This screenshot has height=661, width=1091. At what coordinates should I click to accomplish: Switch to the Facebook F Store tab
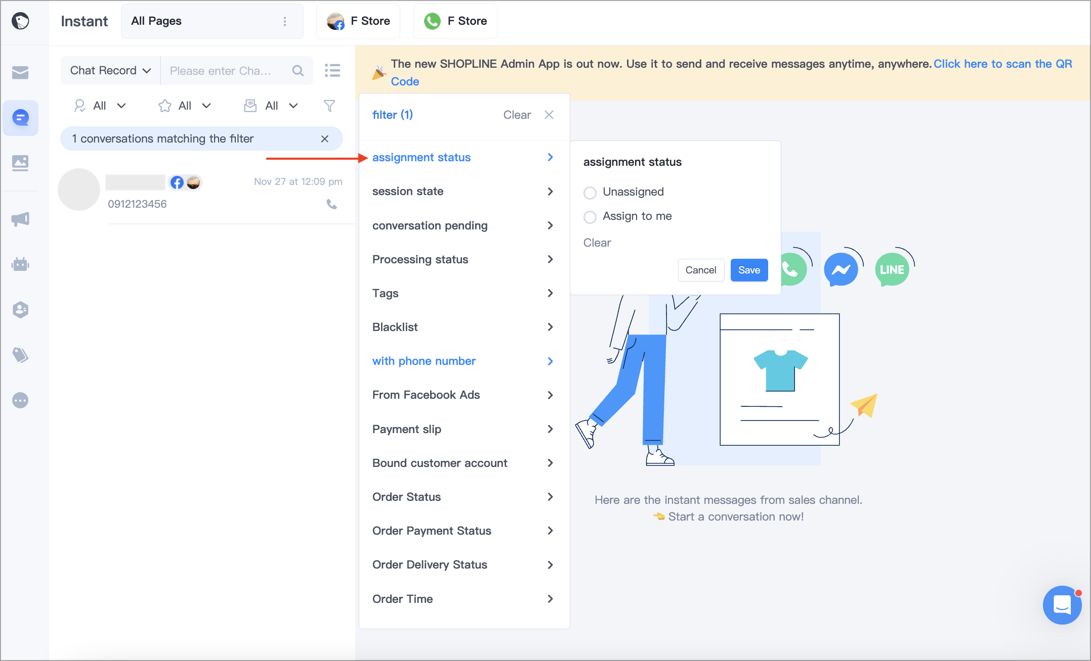point(358,21)
